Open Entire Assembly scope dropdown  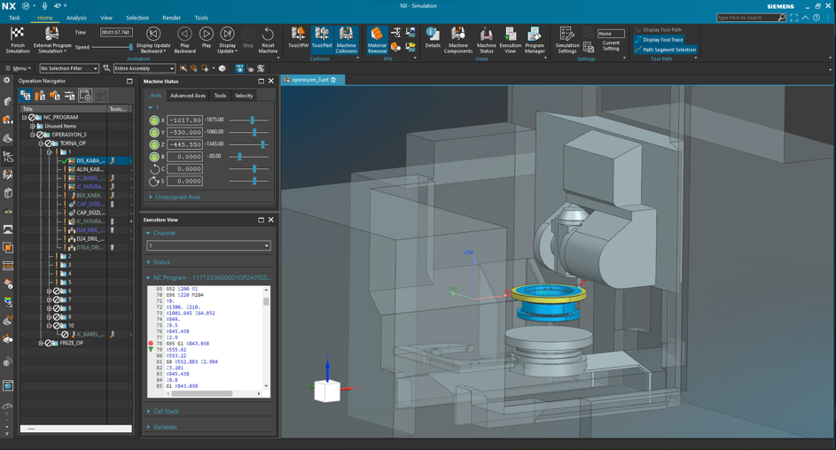click(x=144, y=68)
